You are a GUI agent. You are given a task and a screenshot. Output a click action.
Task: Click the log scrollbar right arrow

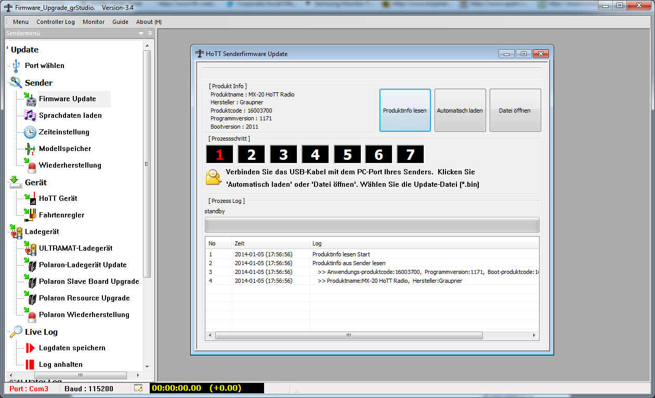coord(534,336)
